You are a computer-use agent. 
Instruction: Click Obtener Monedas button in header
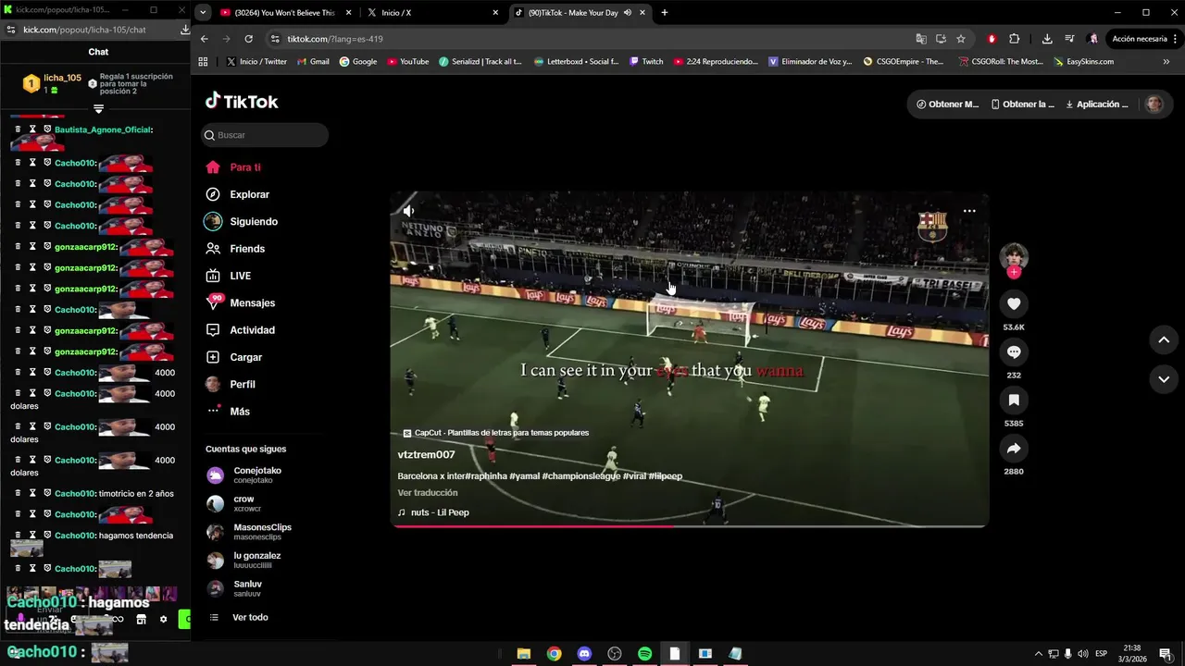coord(947,105)
